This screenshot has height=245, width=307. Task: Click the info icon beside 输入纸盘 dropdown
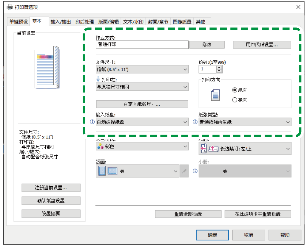pos(92,122)
